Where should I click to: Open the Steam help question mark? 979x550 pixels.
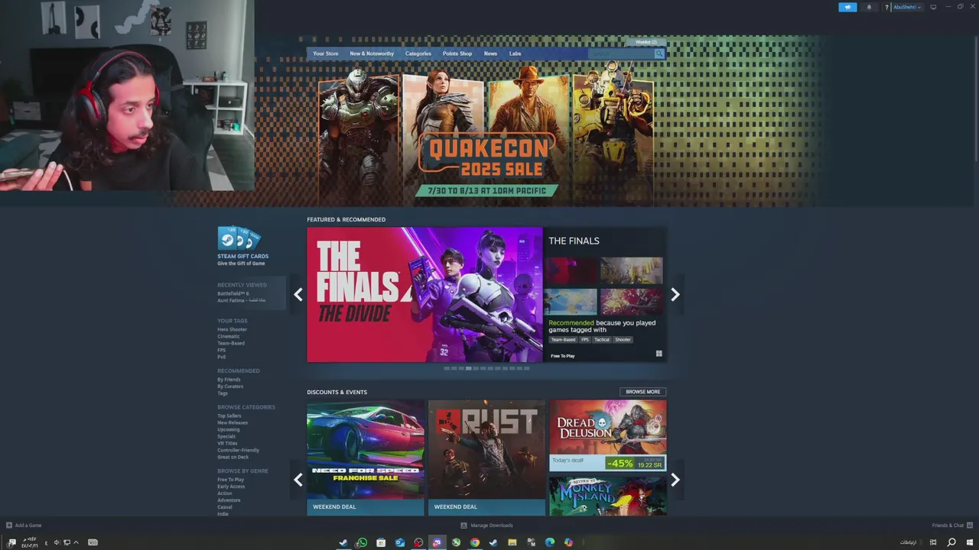[x=887, y=8]
